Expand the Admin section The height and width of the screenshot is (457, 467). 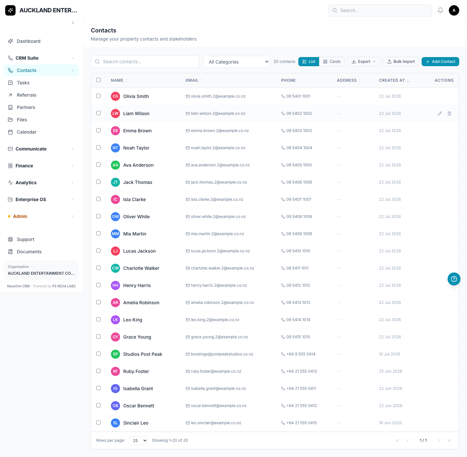click(x=41, y=216)
